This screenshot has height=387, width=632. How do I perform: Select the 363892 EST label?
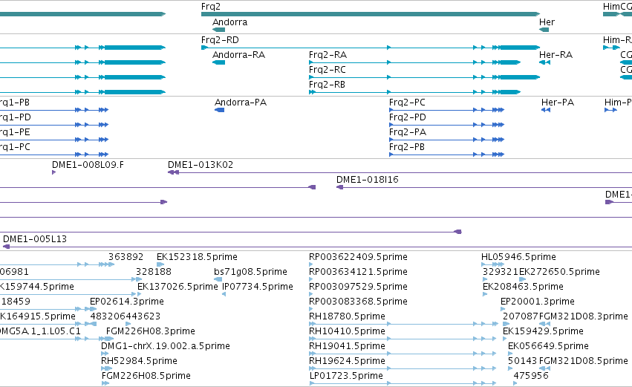[x=126, y=257]
